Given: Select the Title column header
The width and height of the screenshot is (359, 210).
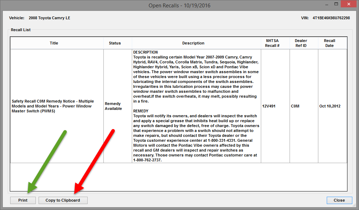Looking at the screenshot, I should (57, 43).
